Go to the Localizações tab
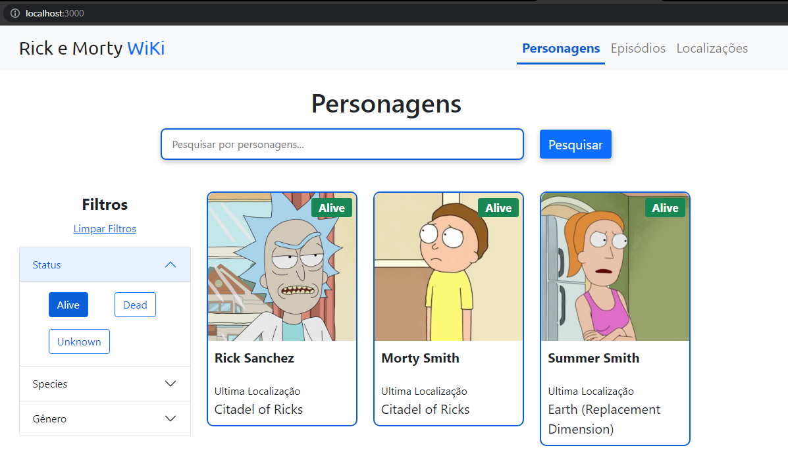Screen dimensions: 788x454 click(712, 48)
